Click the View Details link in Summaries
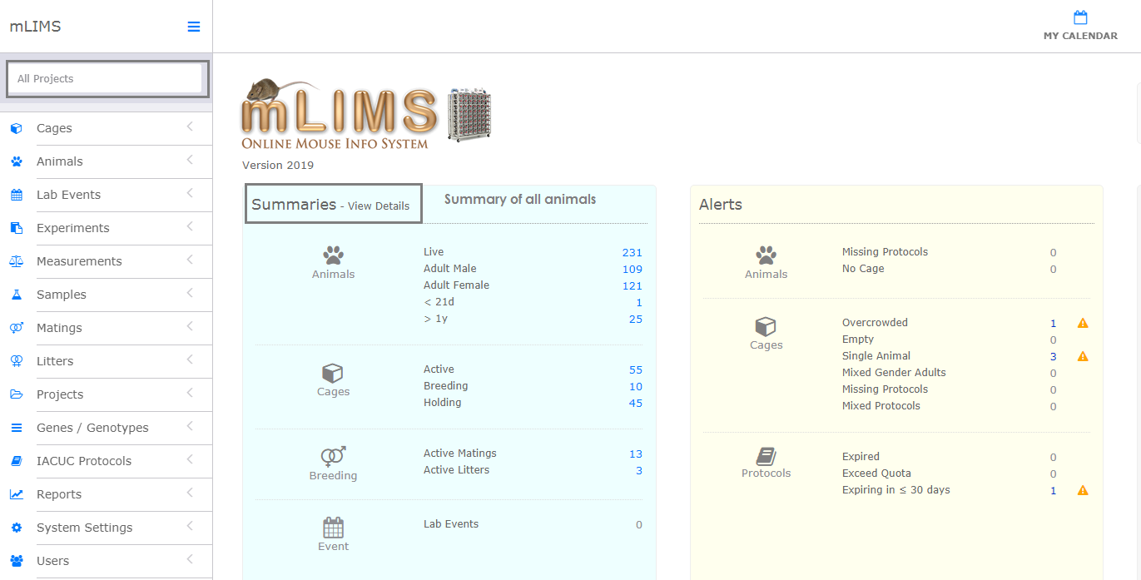Image resolution: width=1141 pixels, height=580 pixels. (x=379, y=206)
